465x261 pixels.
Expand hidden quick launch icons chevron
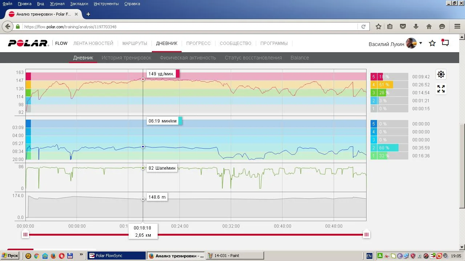coord(81,255)
